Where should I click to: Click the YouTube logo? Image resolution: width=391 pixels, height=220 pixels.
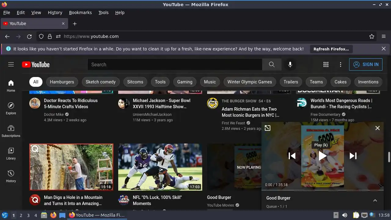click(x=36, y=64)
